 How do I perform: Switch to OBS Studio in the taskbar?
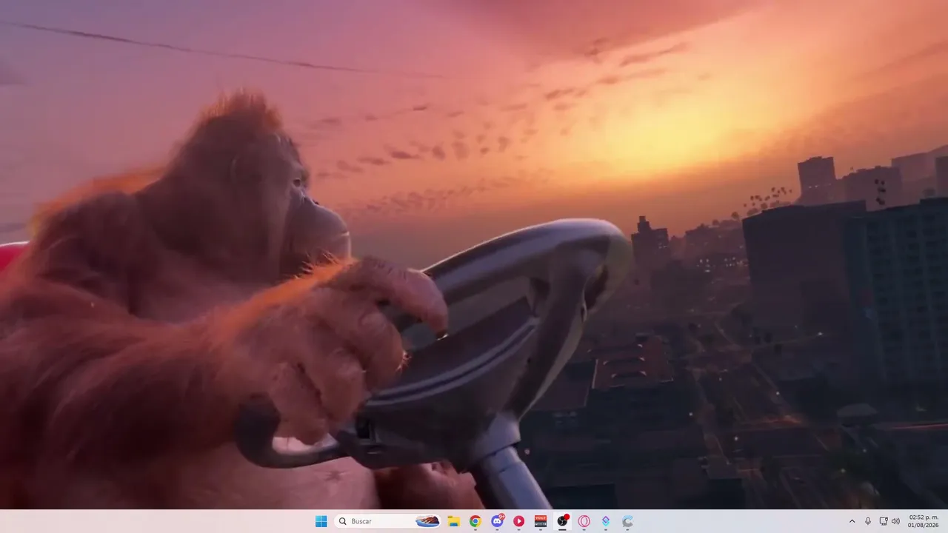[562, 521]
